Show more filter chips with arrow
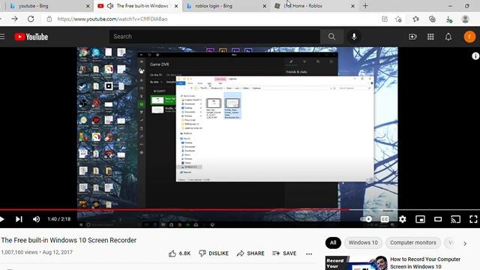 pyautogui.click(x=465, y=244)
